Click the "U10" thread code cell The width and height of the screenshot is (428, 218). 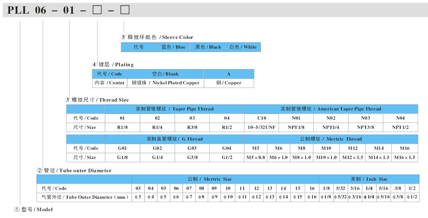(261, 118)
